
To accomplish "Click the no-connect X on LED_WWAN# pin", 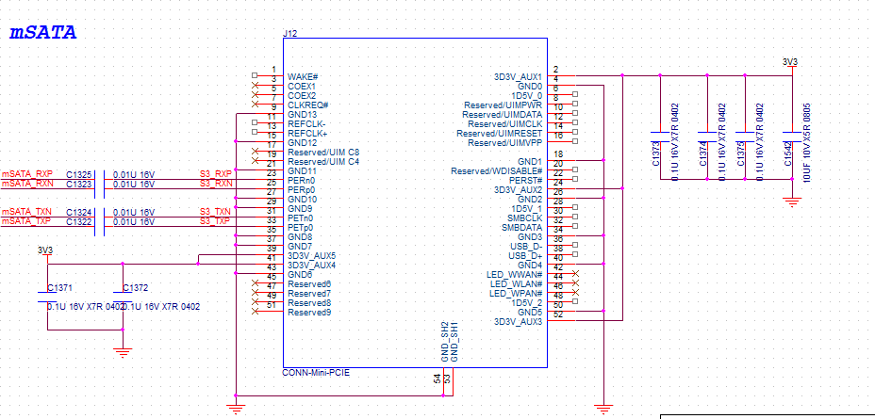I will coord(575,274).
